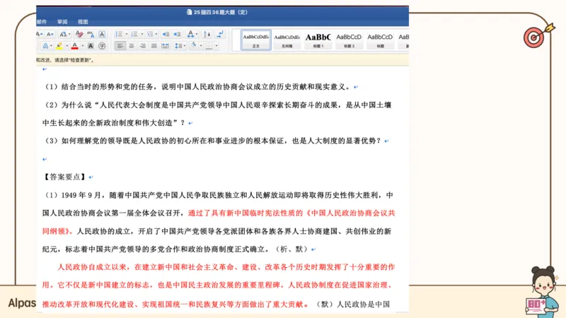Show or hide paragraph marks

220,34
